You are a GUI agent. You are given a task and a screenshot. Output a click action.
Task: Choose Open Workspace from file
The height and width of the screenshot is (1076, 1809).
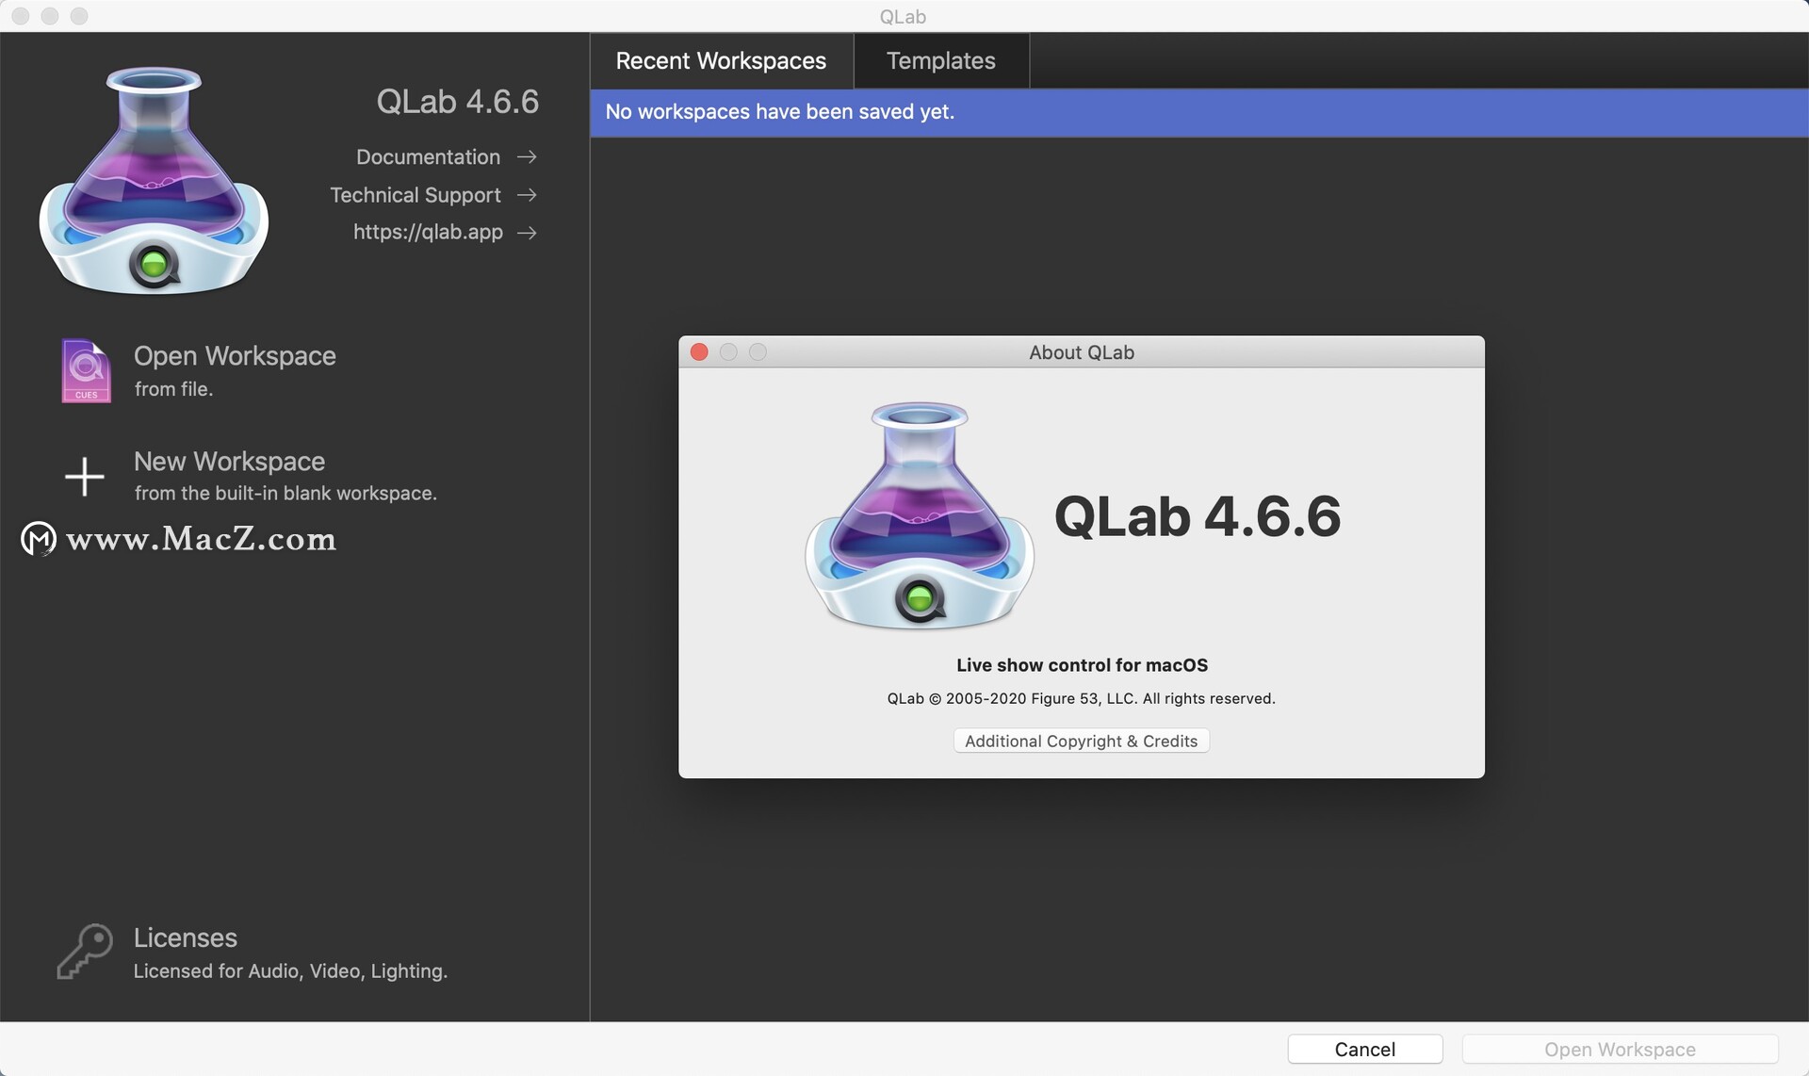pos(235,370)
